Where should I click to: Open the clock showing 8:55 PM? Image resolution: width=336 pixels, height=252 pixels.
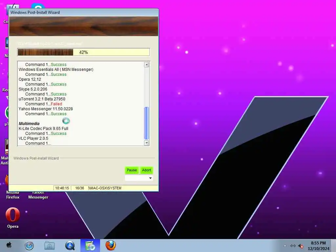coord(318,246)
